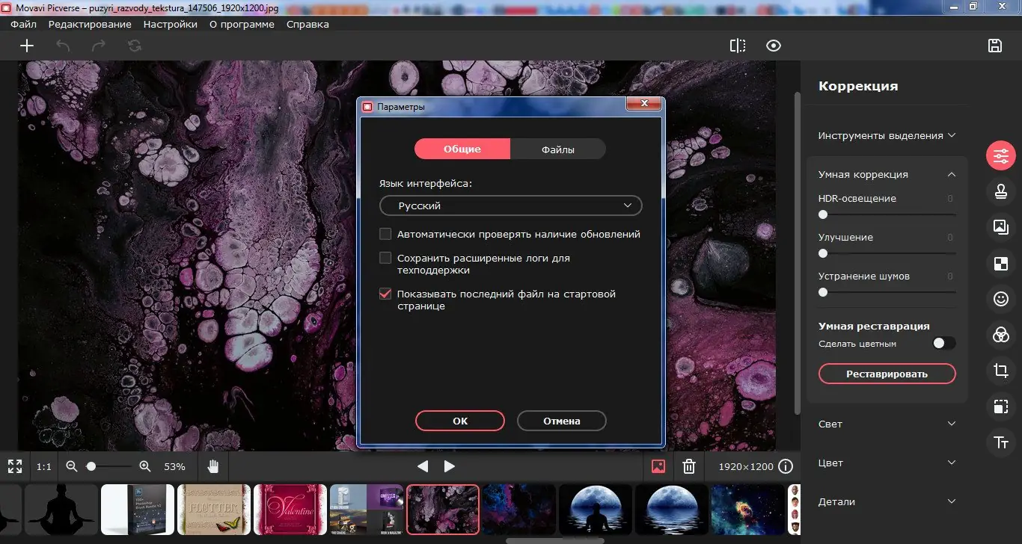Click the zoom level slider handle

pos(91,466)
